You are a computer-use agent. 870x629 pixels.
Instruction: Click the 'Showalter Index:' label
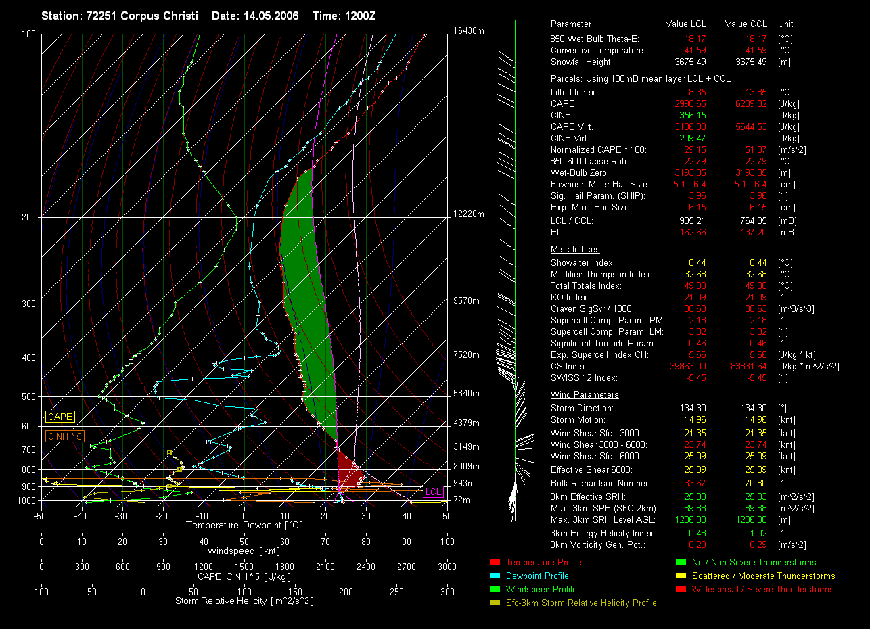pos(582,262)
